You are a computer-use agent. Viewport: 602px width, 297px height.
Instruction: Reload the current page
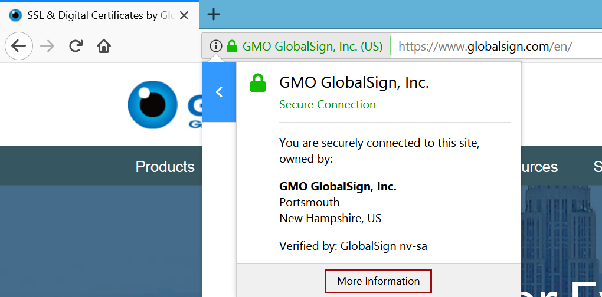pyautogui.click(x=76, y=46)
